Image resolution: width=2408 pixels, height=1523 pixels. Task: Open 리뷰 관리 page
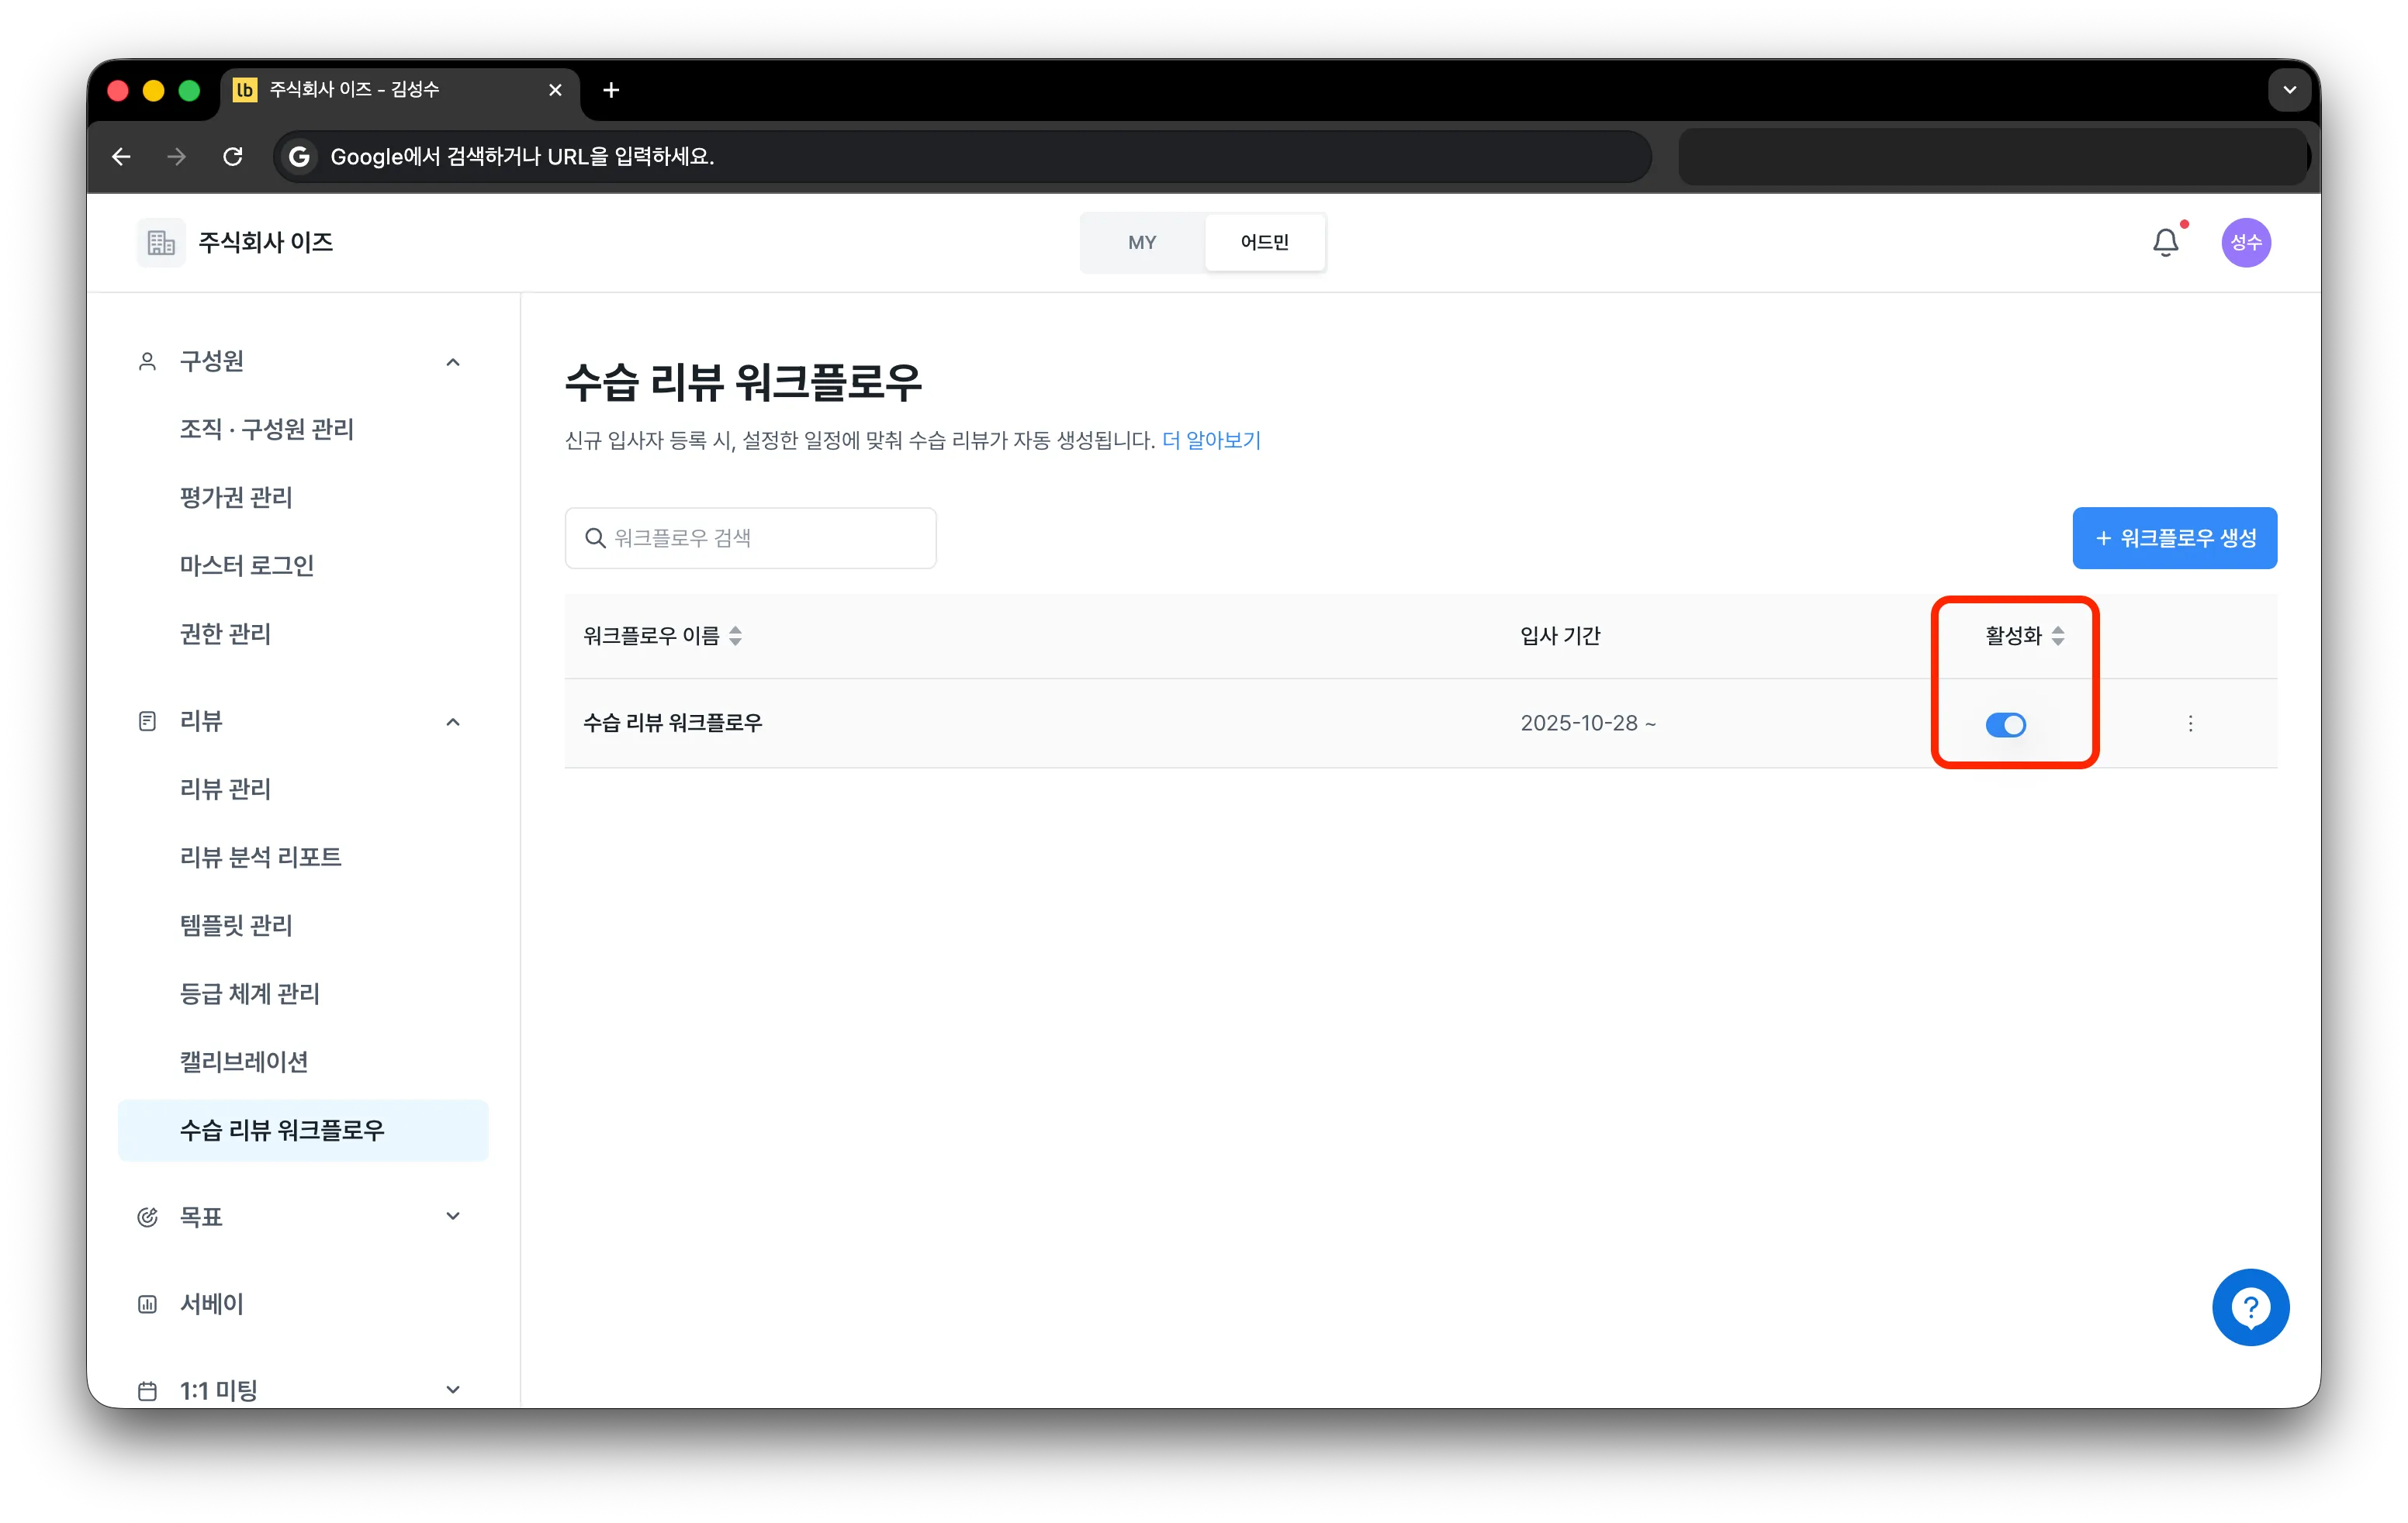(x=225, y=789)
